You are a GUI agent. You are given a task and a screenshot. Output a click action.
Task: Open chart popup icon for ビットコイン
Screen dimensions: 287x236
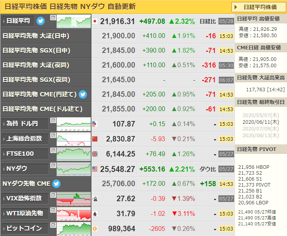[x=53, y=225]
